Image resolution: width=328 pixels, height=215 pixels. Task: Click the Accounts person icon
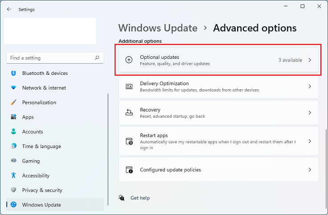tap(13, 132)
